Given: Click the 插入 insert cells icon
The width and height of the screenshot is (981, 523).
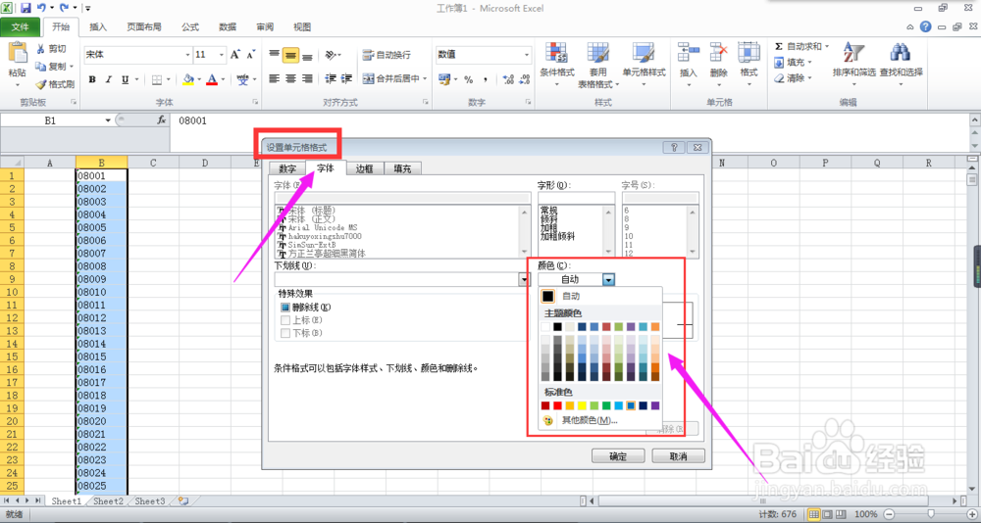Looking at the screenshot, I should click(689, 53).
